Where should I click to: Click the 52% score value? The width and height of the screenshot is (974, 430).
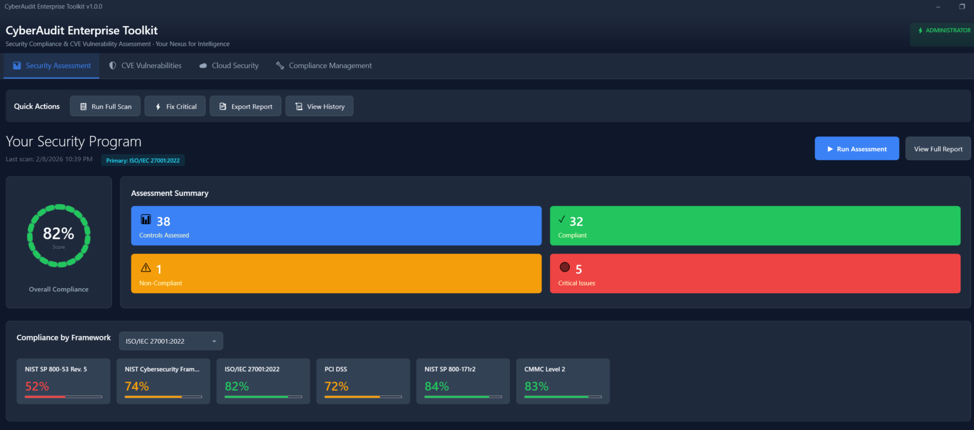[37, 386]
